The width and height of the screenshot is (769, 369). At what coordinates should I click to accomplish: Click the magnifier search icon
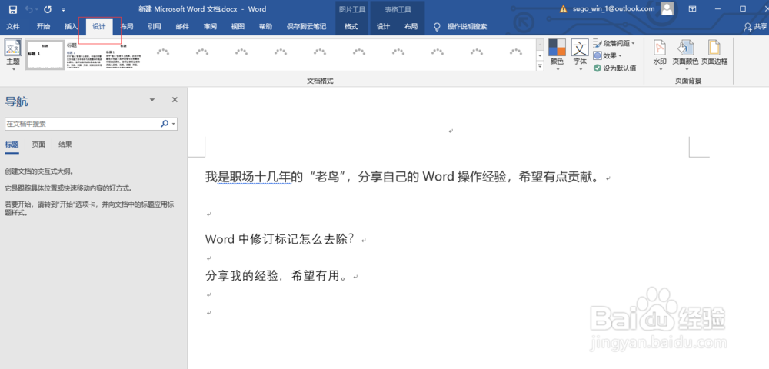[165, 124]
